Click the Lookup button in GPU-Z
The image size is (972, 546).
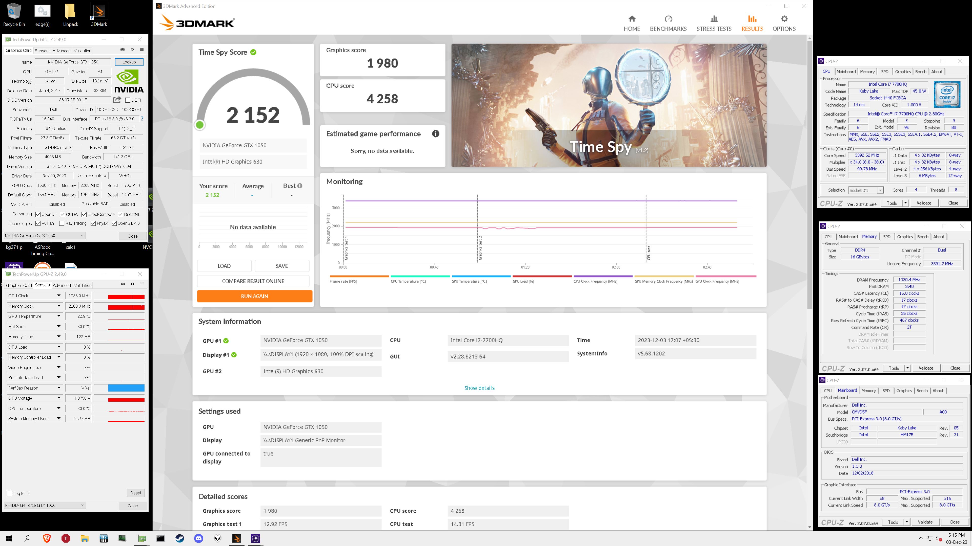click(129, 62)
